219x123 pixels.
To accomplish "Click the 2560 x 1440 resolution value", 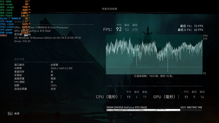I will tap(61, 68).
